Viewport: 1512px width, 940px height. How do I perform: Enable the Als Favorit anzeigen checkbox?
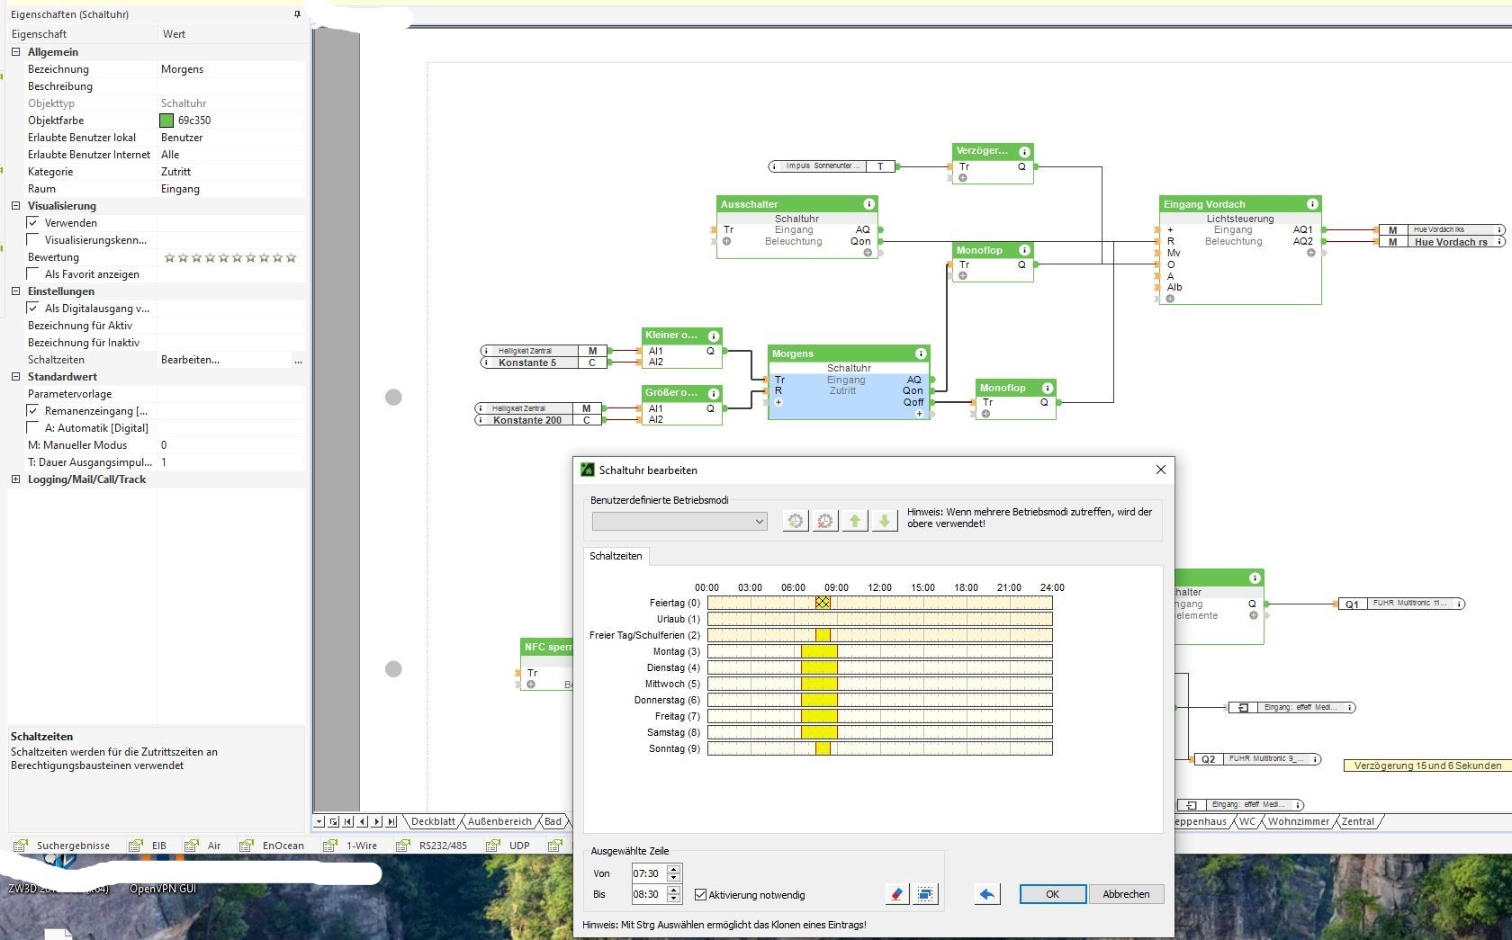coord(33,274)
